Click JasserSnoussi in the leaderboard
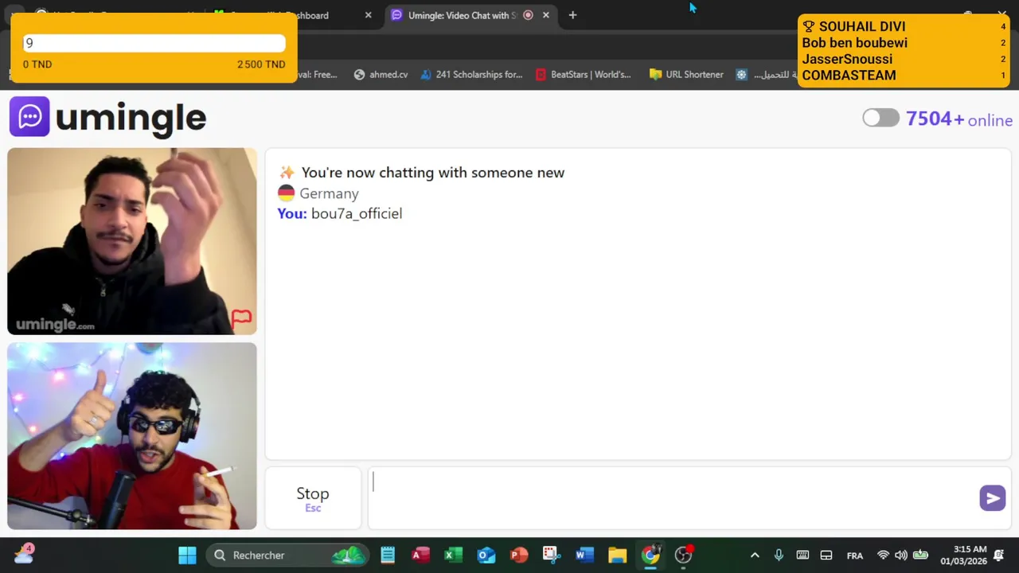This screenshot has width=1019, height=573. (x=847, y=59)
